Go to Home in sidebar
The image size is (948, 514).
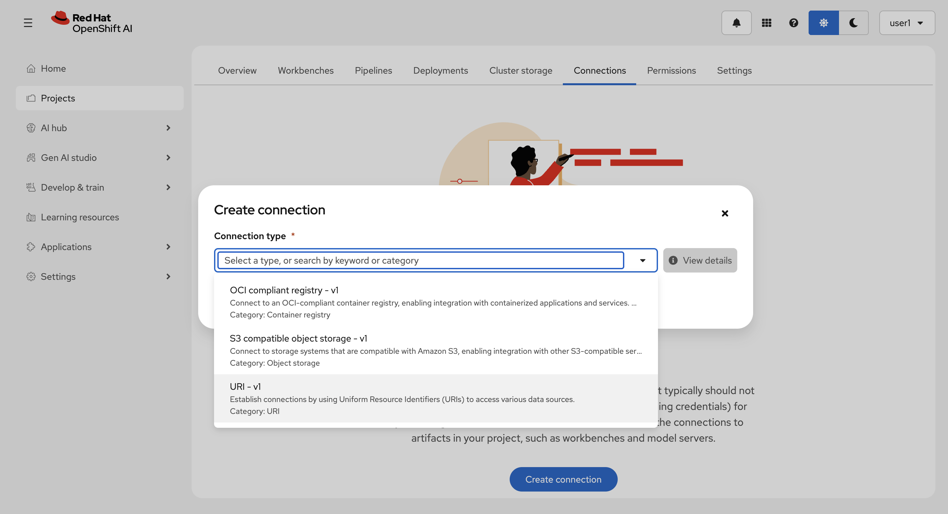tap(54, 68)
